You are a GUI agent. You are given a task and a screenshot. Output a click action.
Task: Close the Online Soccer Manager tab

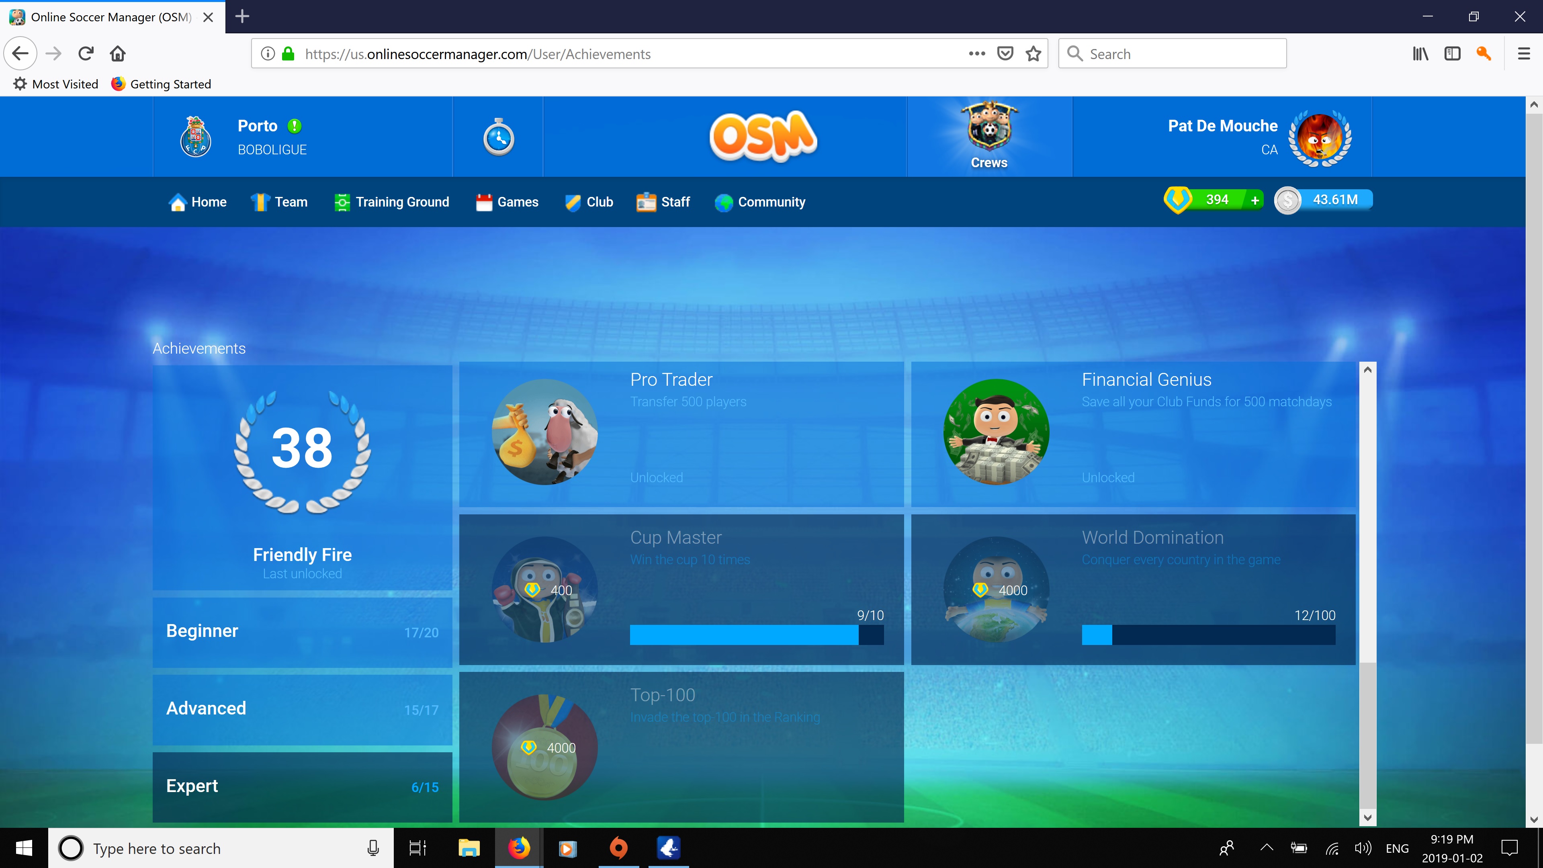(208, 17)
